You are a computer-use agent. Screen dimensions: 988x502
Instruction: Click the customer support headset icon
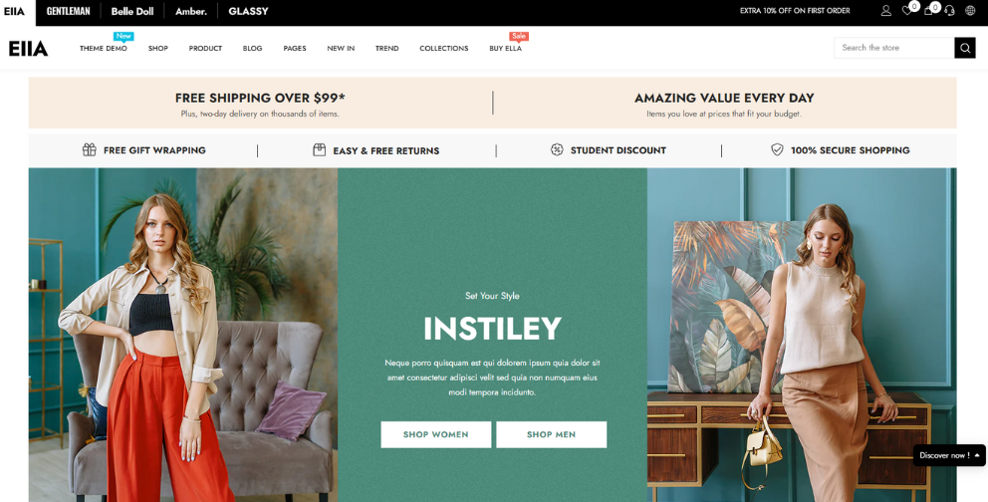949,11
